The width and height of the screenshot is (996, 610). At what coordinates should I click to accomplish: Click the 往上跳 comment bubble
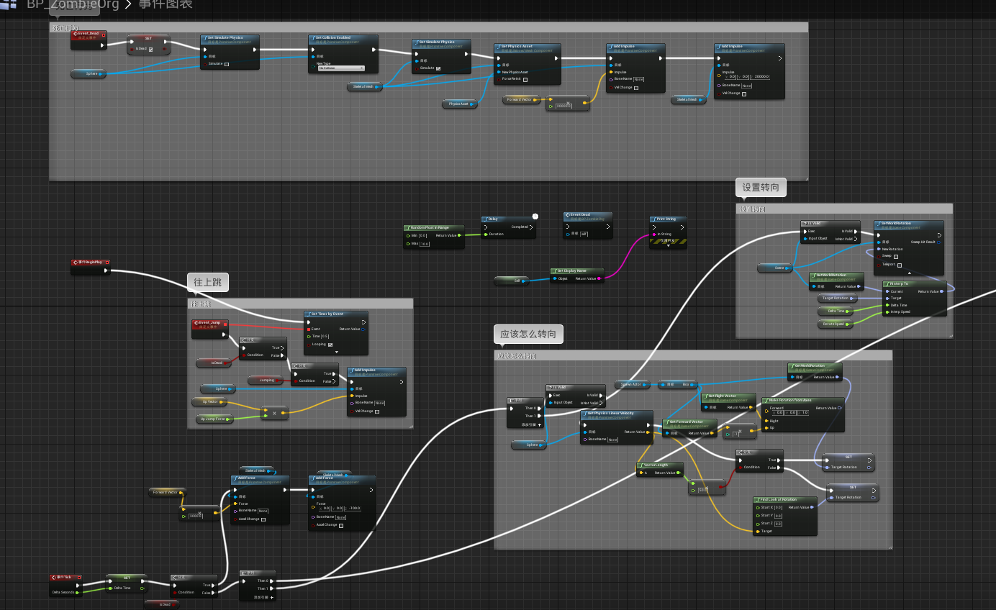click(208, 282)
